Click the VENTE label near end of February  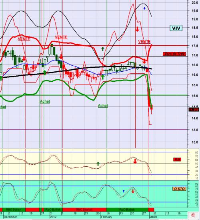coord(144,42)
